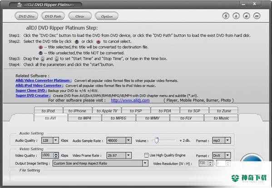Image resolution: width=272 pixels, height=188 pixels.
Task: Open the video Format DivX dropdown
Action: click(x=227, y=155)
